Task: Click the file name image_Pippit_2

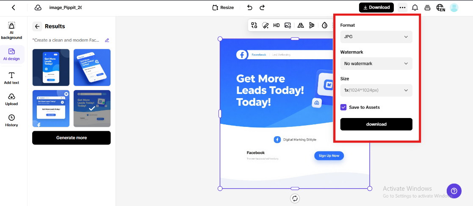Action: pos(66,8)
